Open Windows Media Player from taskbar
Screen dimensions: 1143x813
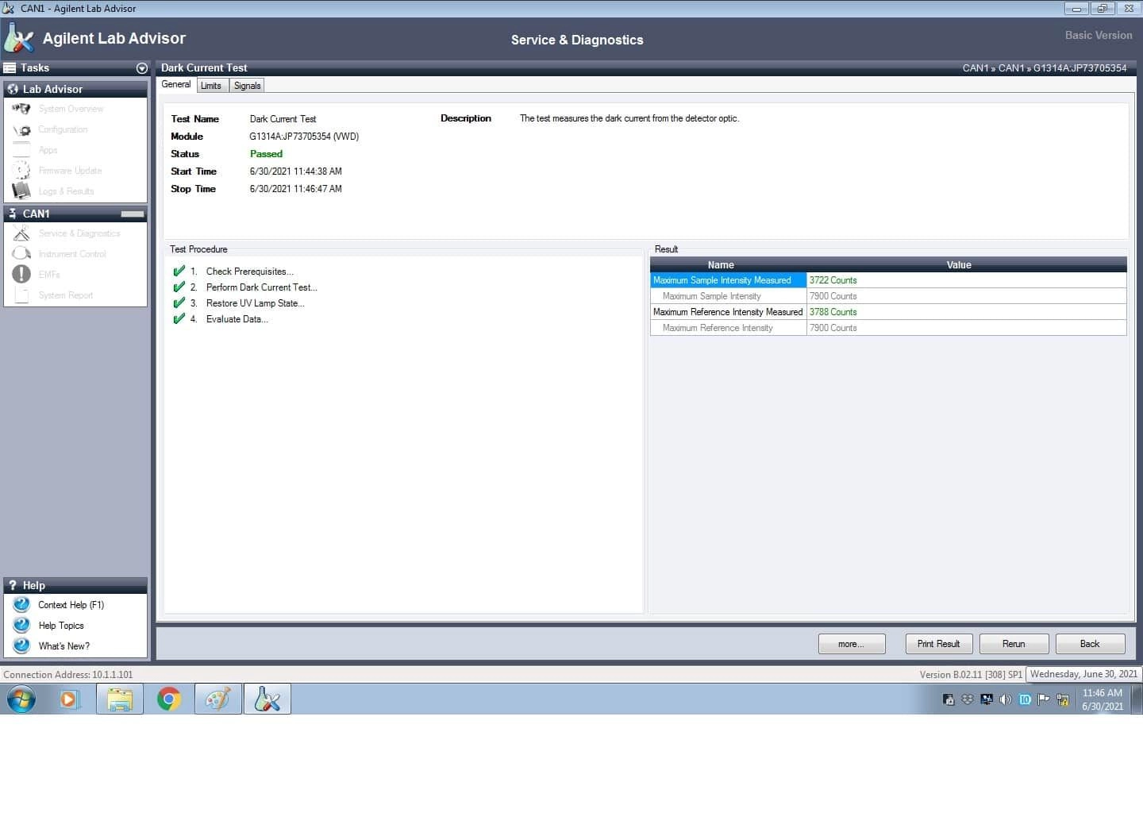click(x=70, y=699)
